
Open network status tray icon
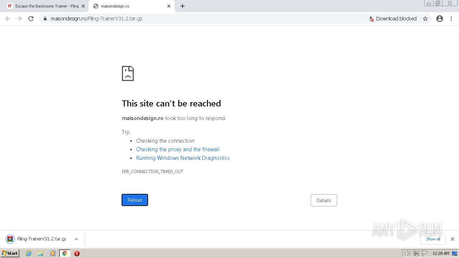(416, 253)
